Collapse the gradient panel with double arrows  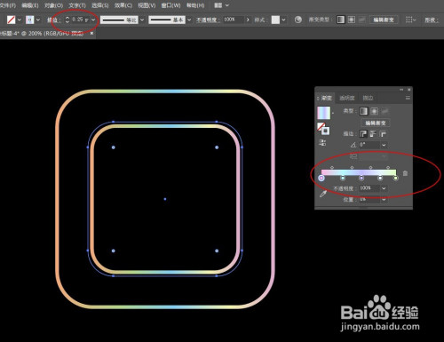[401, 90]
